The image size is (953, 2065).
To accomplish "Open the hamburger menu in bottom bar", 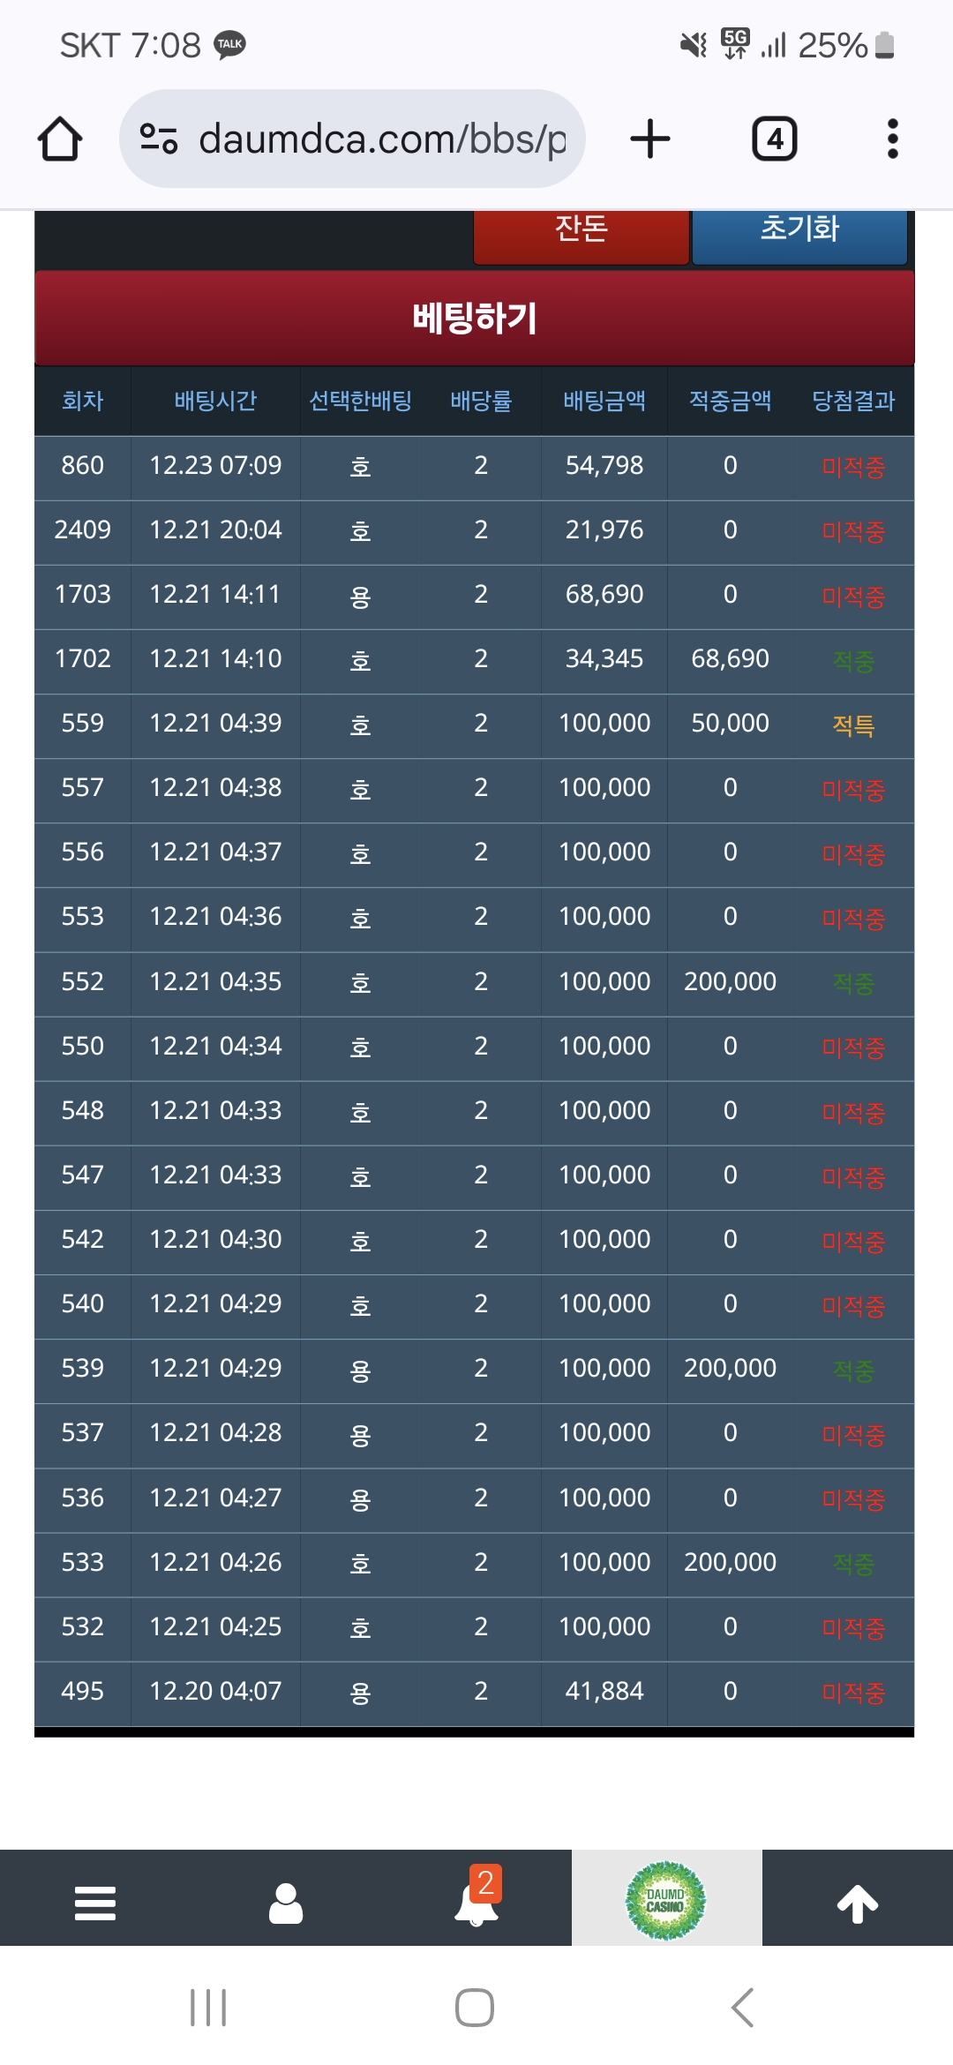I will point(95,1904).
